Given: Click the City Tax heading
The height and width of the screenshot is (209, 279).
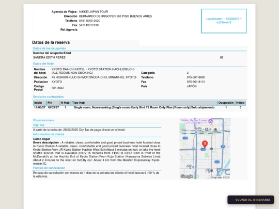Looking at the screenshot, I should (x=39, y=125).
